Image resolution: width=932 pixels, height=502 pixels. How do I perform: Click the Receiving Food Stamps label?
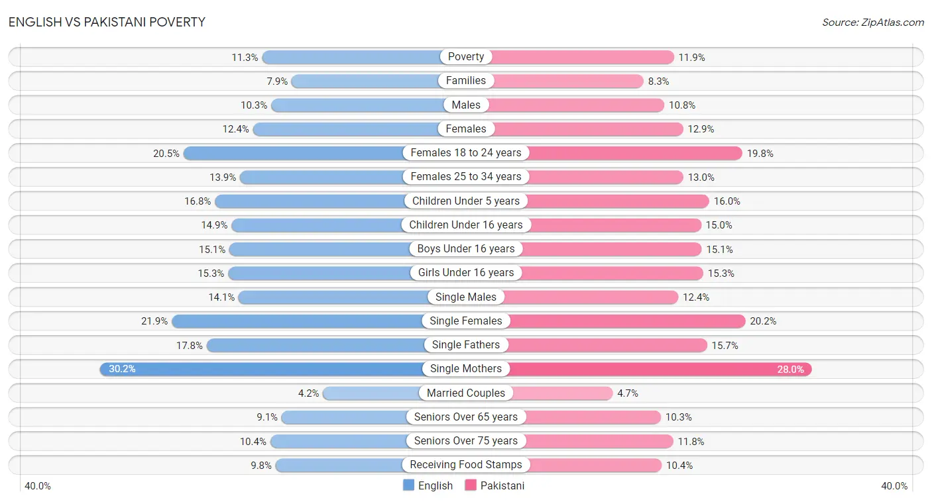pos(466,465)
